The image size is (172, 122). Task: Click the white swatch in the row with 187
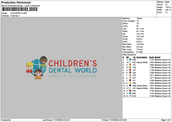(130, 88)
